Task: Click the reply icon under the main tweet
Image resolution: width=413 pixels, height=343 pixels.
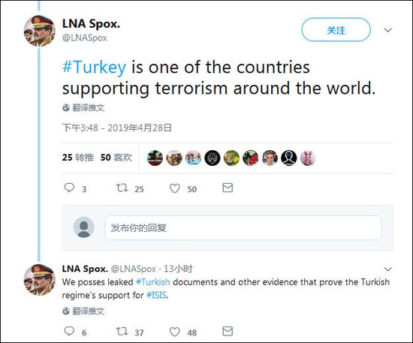Action: (69, 188)
